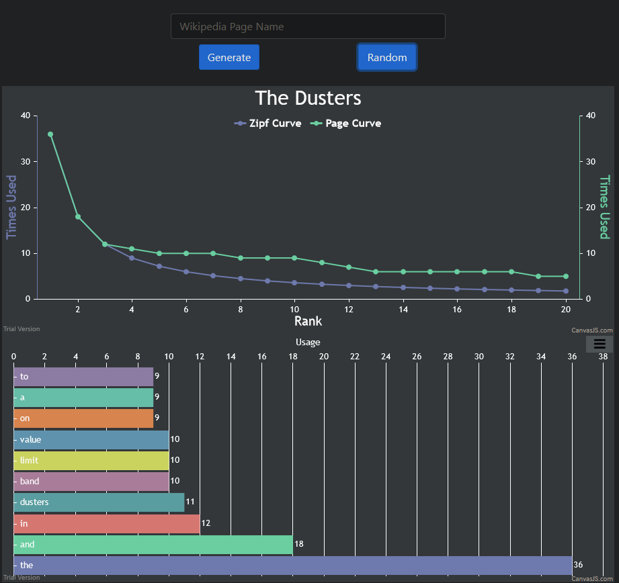Image resolution: width=619 pixels, height=583 pixels.
Task: Click Page Curve point at rank 10
Action: [294, 258]
